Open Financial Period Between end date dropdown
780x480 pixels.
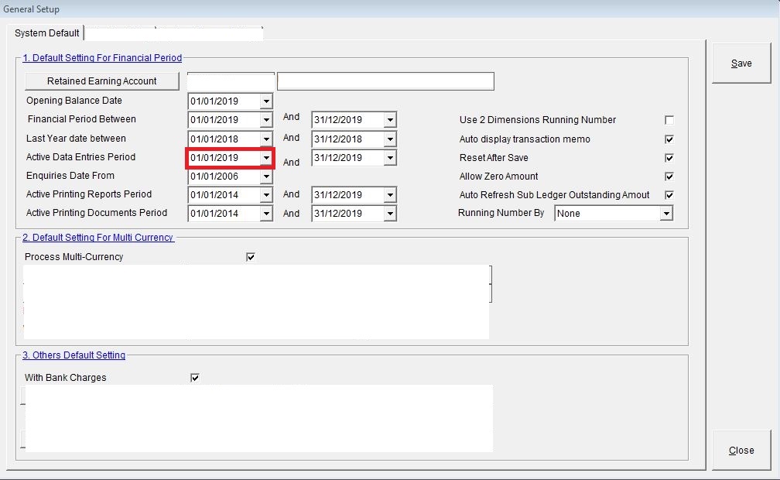390,120
